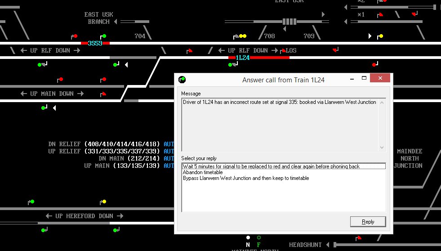Click UP MAIN DOWN label
The image size is (441, 251).
(52, 94)
